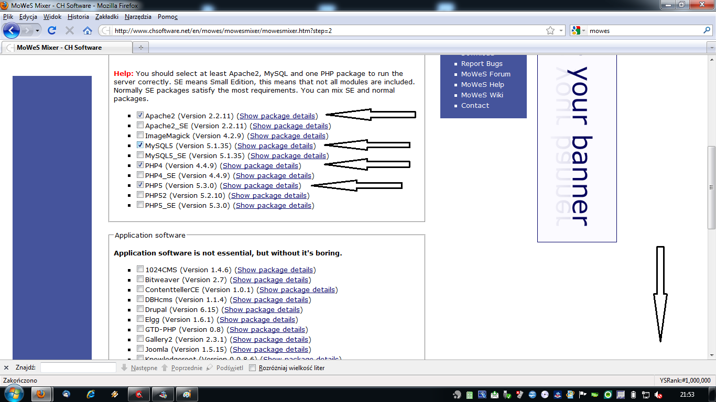Bookmark this page with the star icon
This screenshot has width=716, height=402.
click(x=550, y=31)
